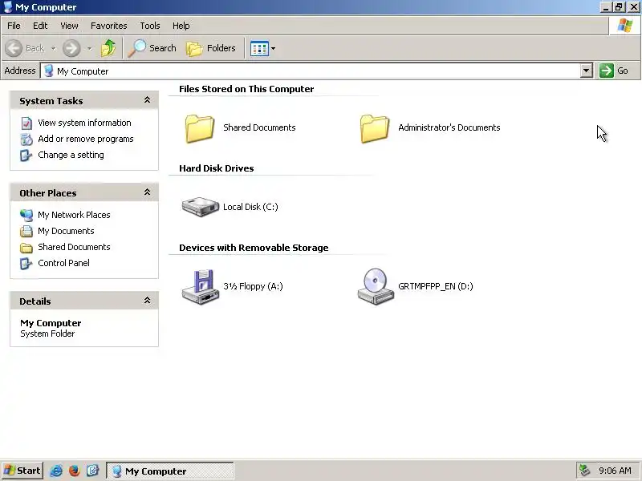Image resolution: width=642 pixels, height=481 pixels.
Task: Open the View menu
Action: 69,26
